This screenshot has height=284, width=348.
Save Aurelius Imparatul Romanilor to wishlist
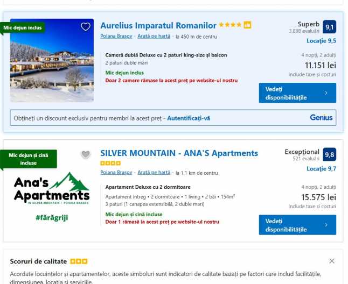pos(85,27)
